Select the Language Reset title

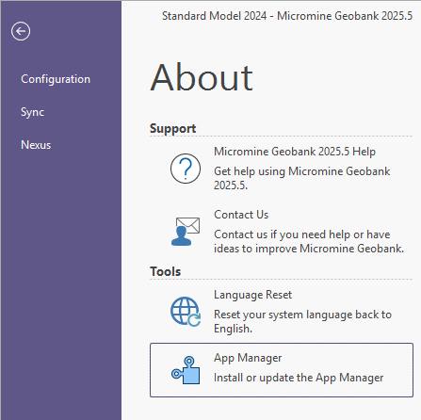252,295
